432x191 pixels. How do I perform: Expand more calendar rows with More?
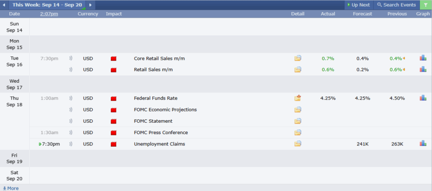tap(11, 188)
